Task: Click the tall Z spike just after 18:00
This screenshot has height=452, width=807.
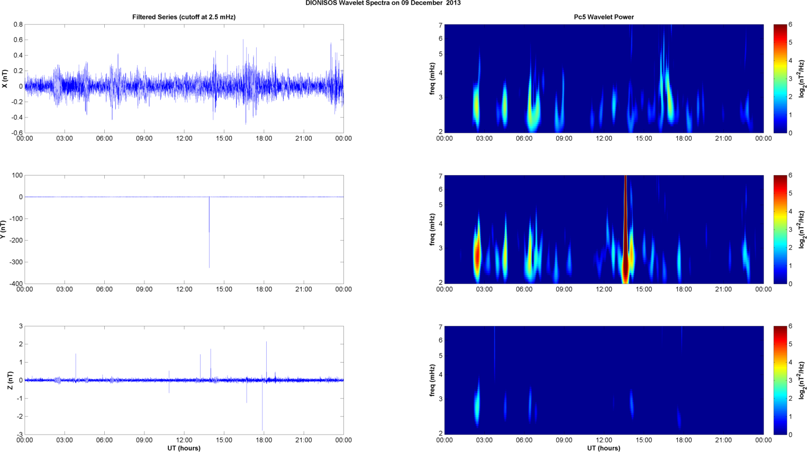Action: [x=266, y=360]
